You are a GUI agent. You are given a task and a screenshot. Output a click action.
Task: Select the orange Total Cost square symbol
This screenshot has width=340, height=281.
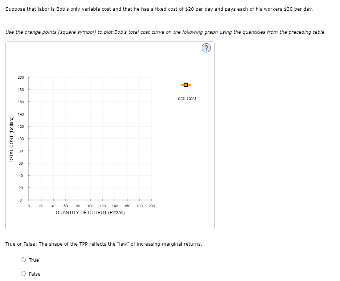click(186, 84)
